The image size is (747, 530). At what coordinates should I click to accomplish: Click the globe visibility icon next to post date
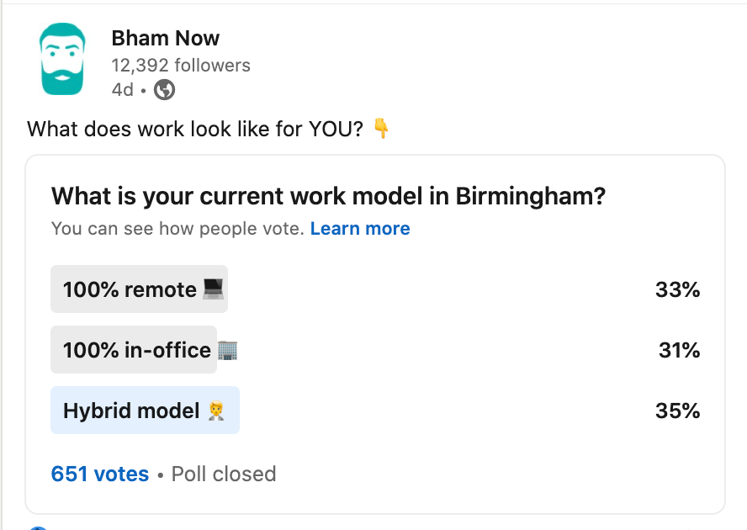pos(165,89)
